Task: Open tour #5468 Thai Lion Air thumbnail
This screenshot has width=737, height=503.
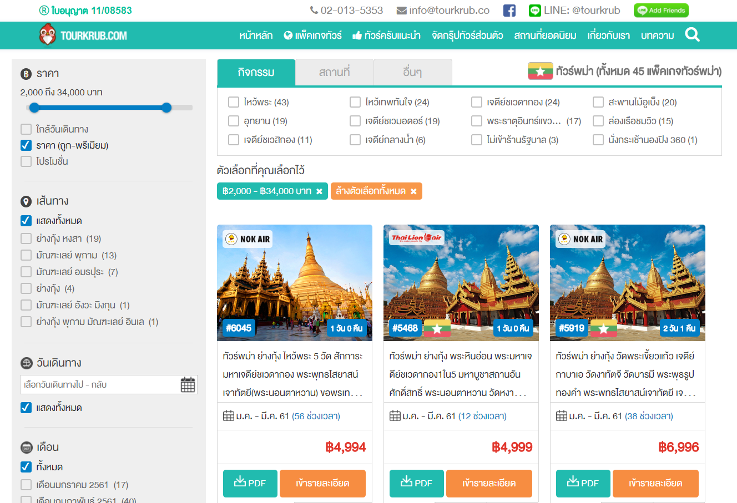Action: coord(461,283)
